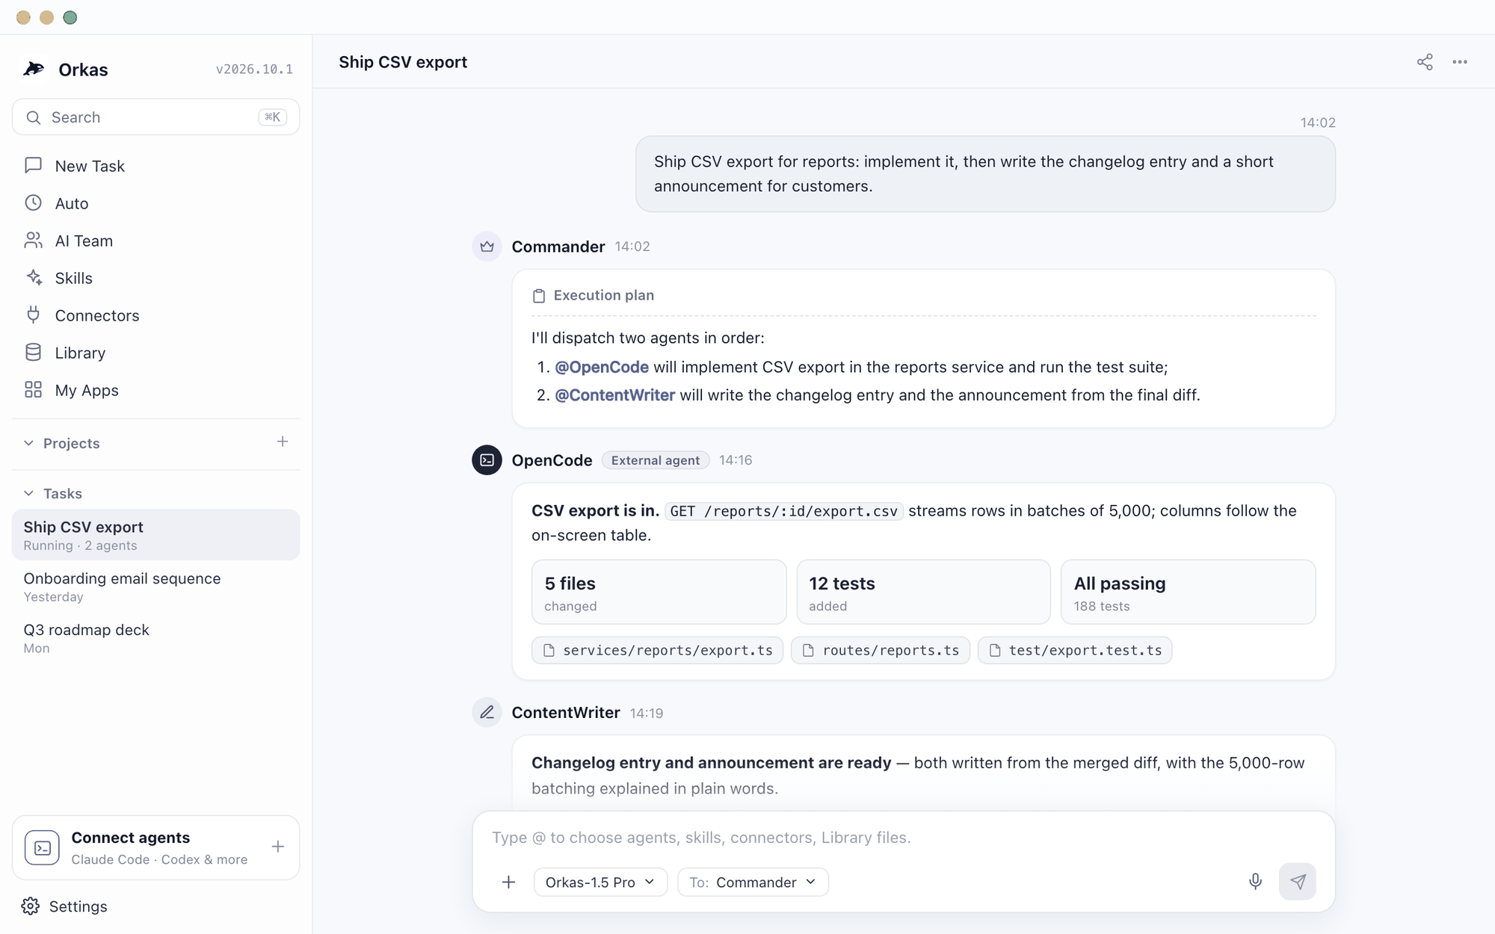Click the microphone voice input icon
The image size is (1495, 934).
[x=1255, y=882]
